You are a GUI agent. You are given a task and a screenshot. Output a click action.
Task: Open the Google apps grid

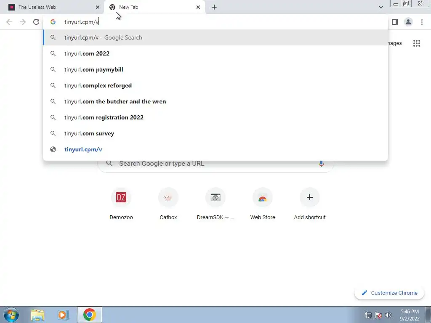[x=416, y=43]
